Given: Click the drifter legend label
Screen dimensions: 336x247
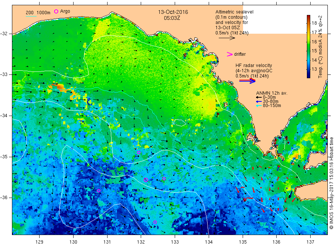Looking at the screenshot, I should click(240, 54).
